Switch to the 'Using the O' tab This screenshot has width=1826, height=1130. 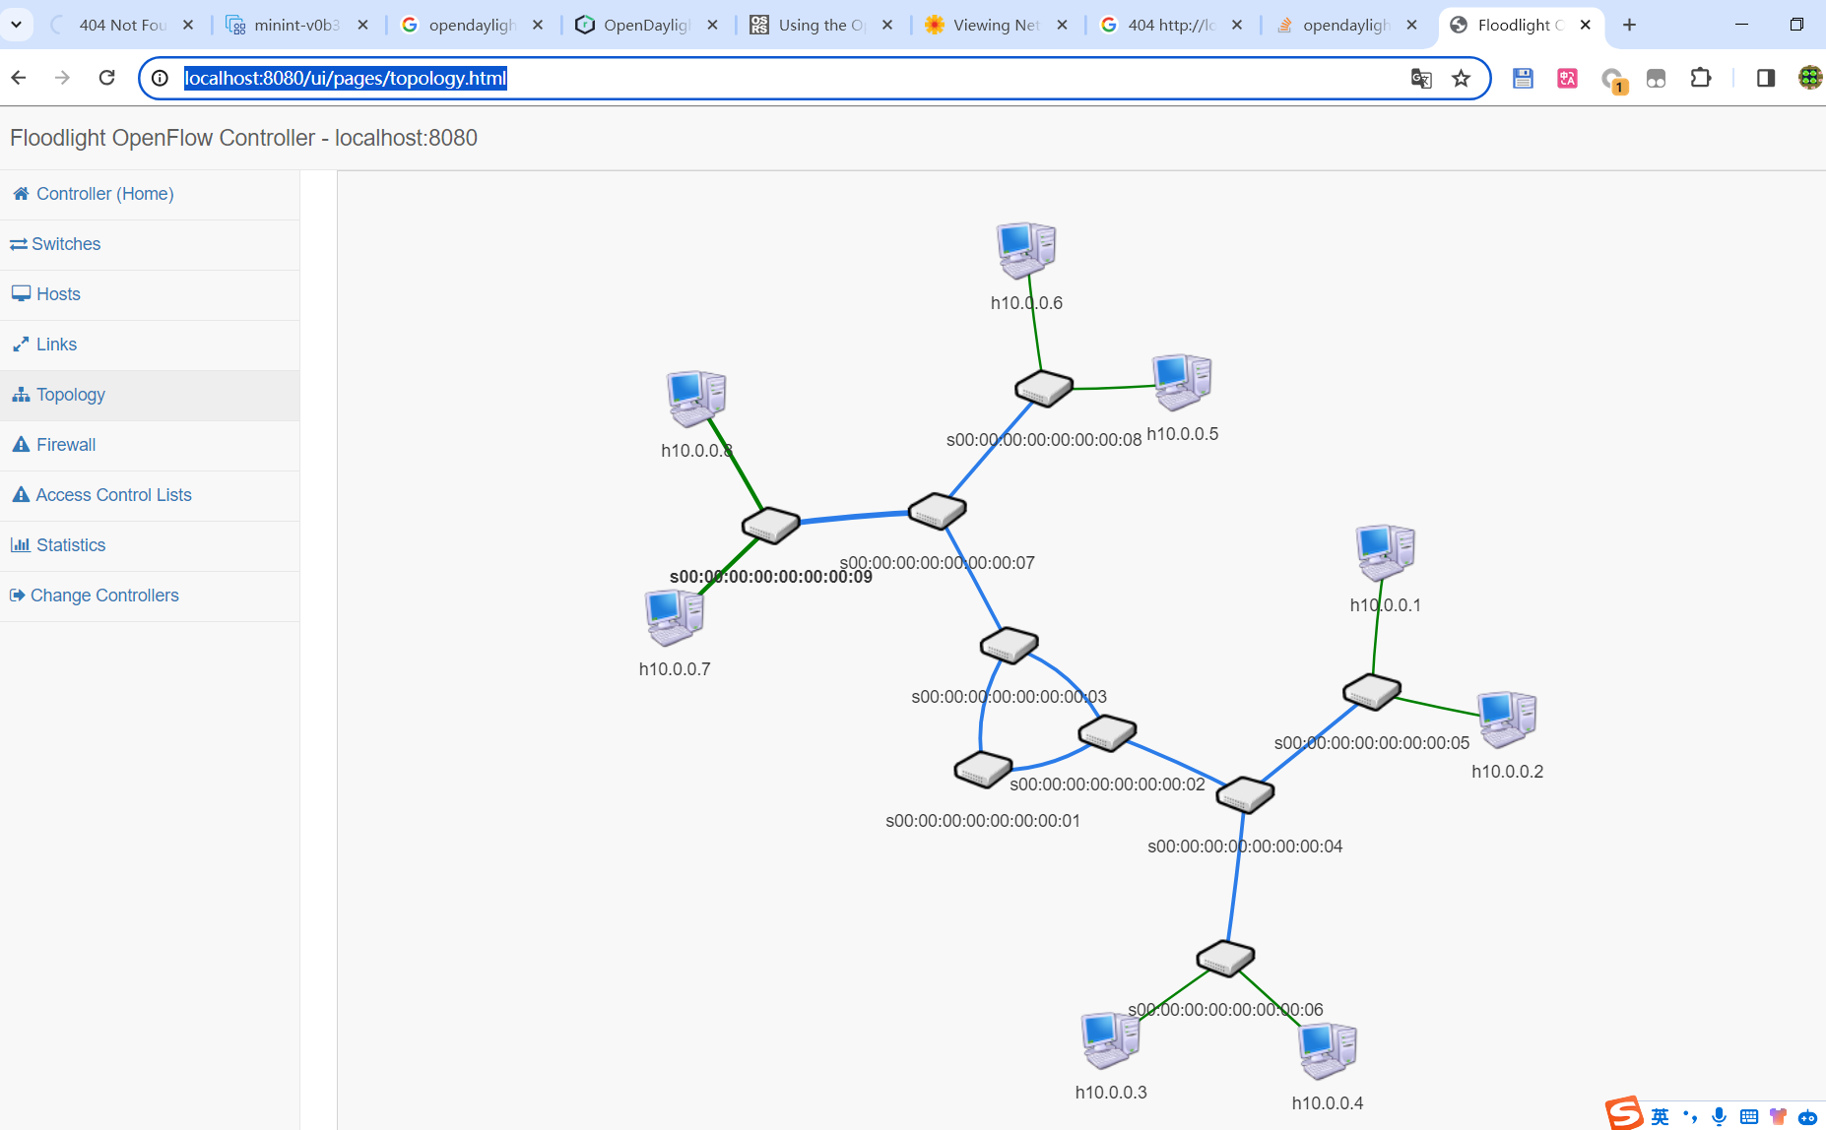coord(819,25)
